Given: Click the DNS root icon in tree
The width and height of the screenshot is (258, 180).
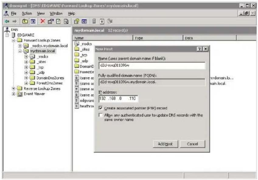Looking at the screenshot, I should coord(7,30).
